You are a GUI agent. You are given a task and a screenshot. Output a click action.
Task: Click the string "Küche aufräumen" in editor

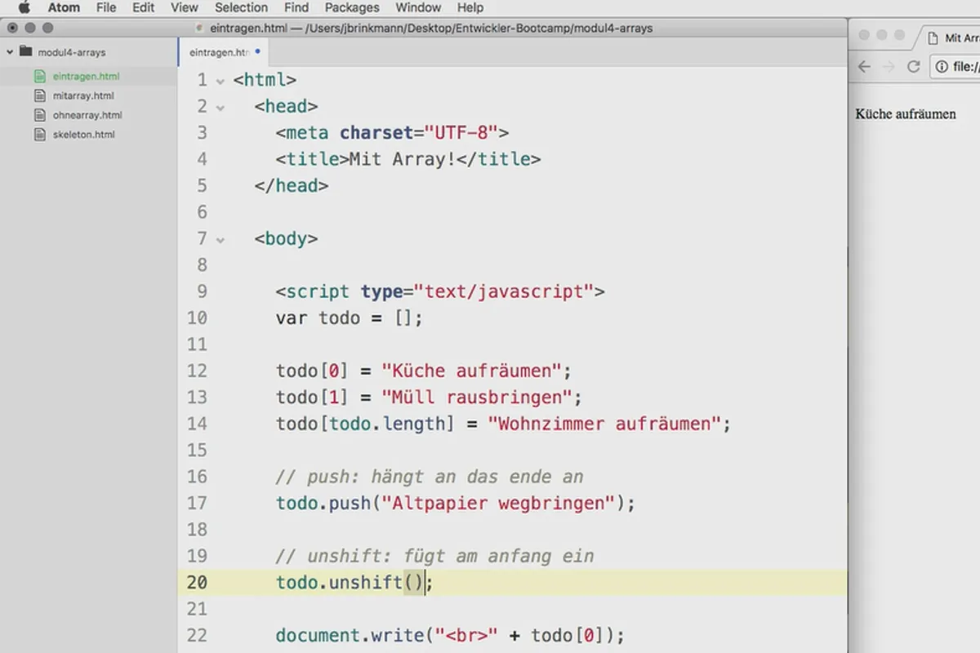pos(471,371)
